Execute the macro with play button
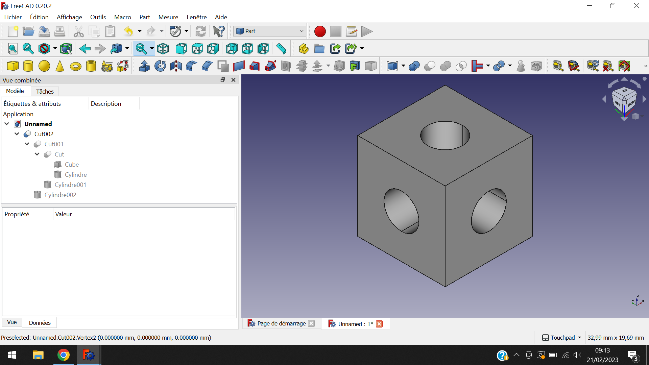Viewport: 649px width, 365px height. point(367,31)
